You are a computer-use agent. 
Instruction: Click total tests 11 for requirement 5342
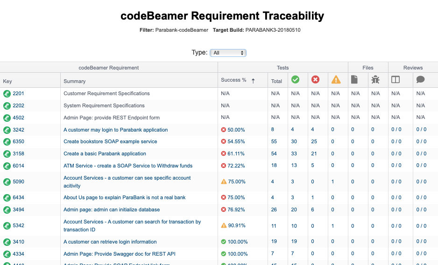coord(274,226)
